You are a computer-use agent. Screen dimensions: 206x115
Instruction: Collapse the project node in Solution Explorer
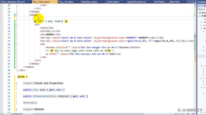(199, 16)
